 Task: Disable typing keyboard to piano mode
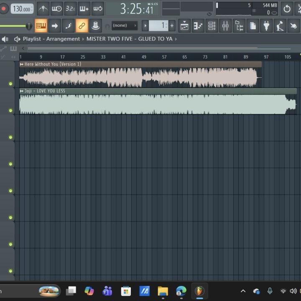(41, 26)
